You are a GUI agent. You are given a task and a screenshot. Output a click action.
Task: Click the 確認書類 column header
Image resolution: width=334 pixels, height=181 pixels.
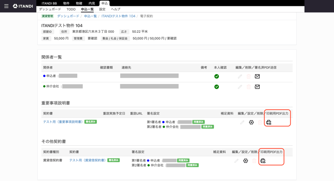106,68
